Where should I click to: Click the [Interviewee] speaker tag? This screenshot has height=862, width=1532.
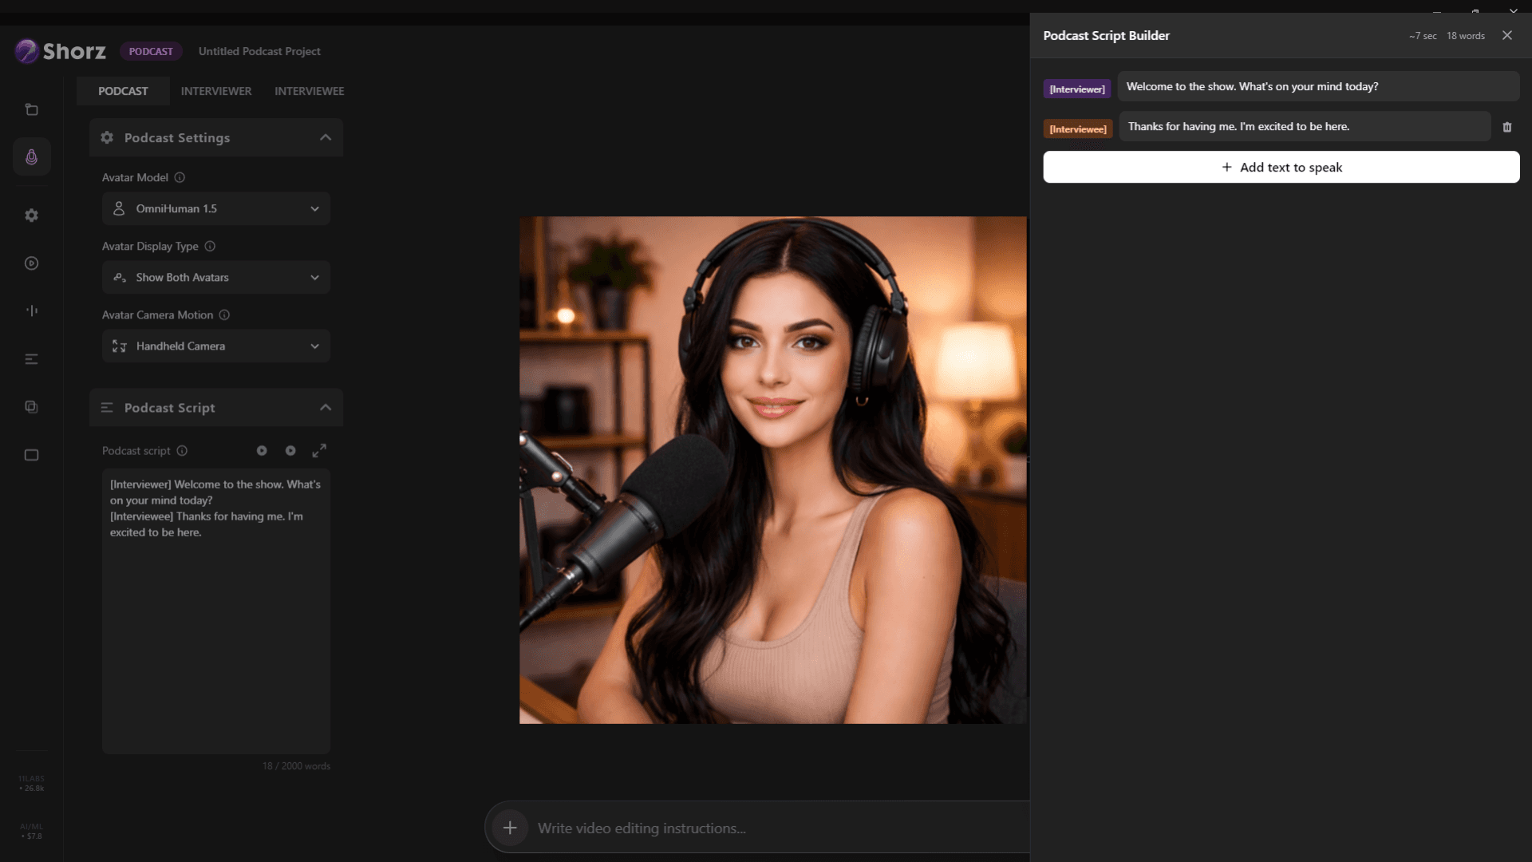click(x=1077, y=129)
